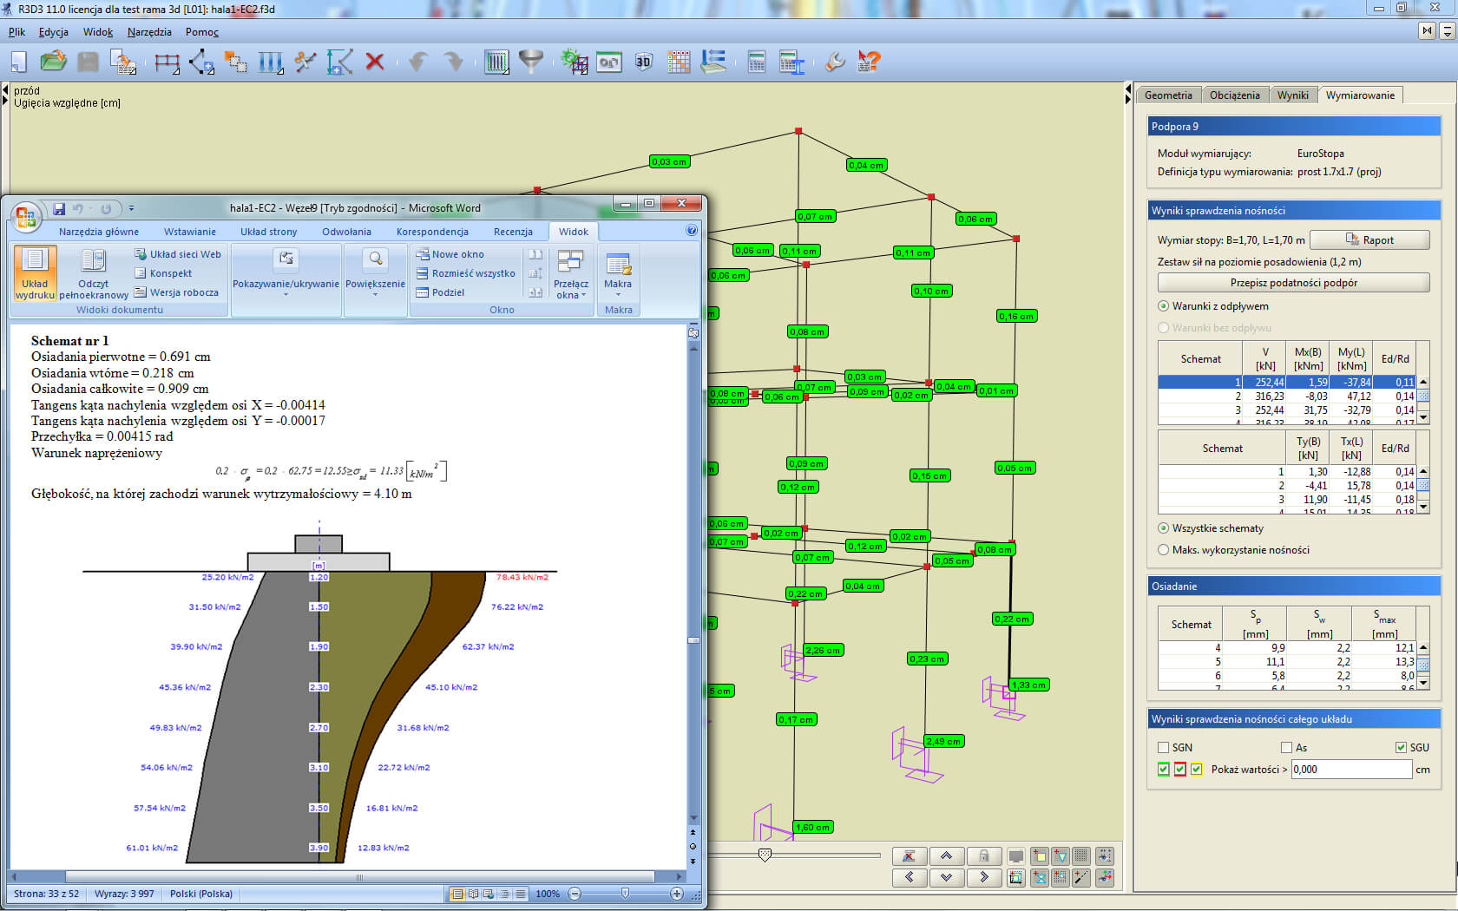Select Warunki z odpływem radio button
The height and width of the screenshot is (911, 1458).
pos(1163,306)
